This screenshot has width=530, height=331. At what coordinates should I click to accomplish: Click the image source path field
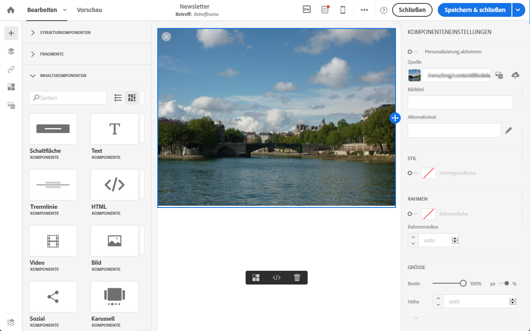(x=456, y=75)
